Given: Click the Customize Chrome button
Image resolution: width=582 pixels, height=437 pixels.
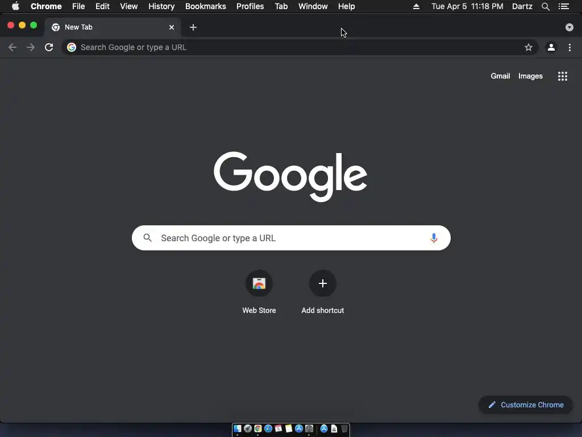Looking at the screenshot, I should pyautogui.click(x=526, y=405).
